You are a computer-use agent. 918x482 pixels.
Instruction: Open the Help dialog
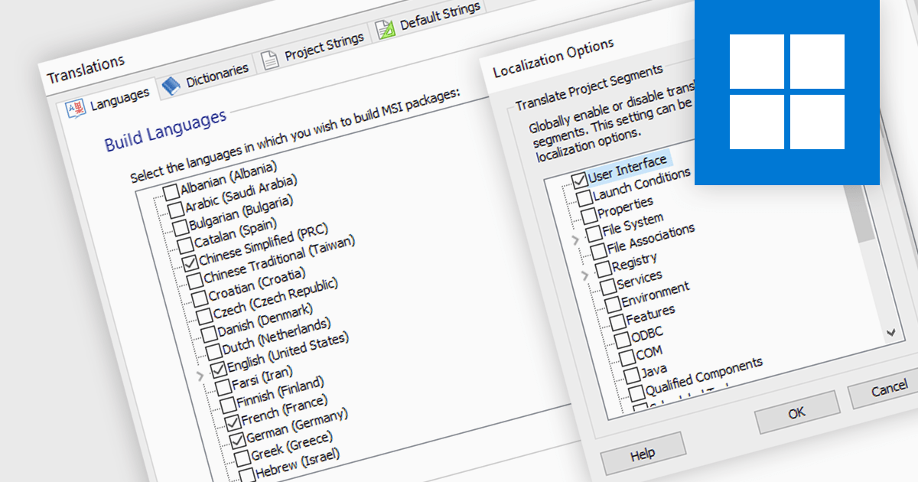click(643, 452)
